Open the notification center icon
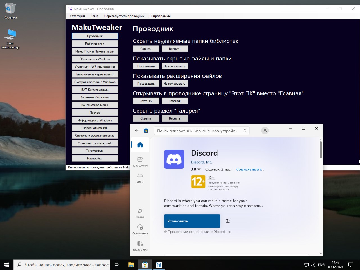Screen dimensions: 360x270 [351, 265]
